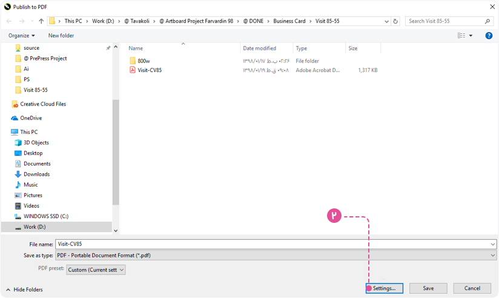This screenshot has height=298, width=499.
Task: Click the New folder command
Action: point(61,36)
